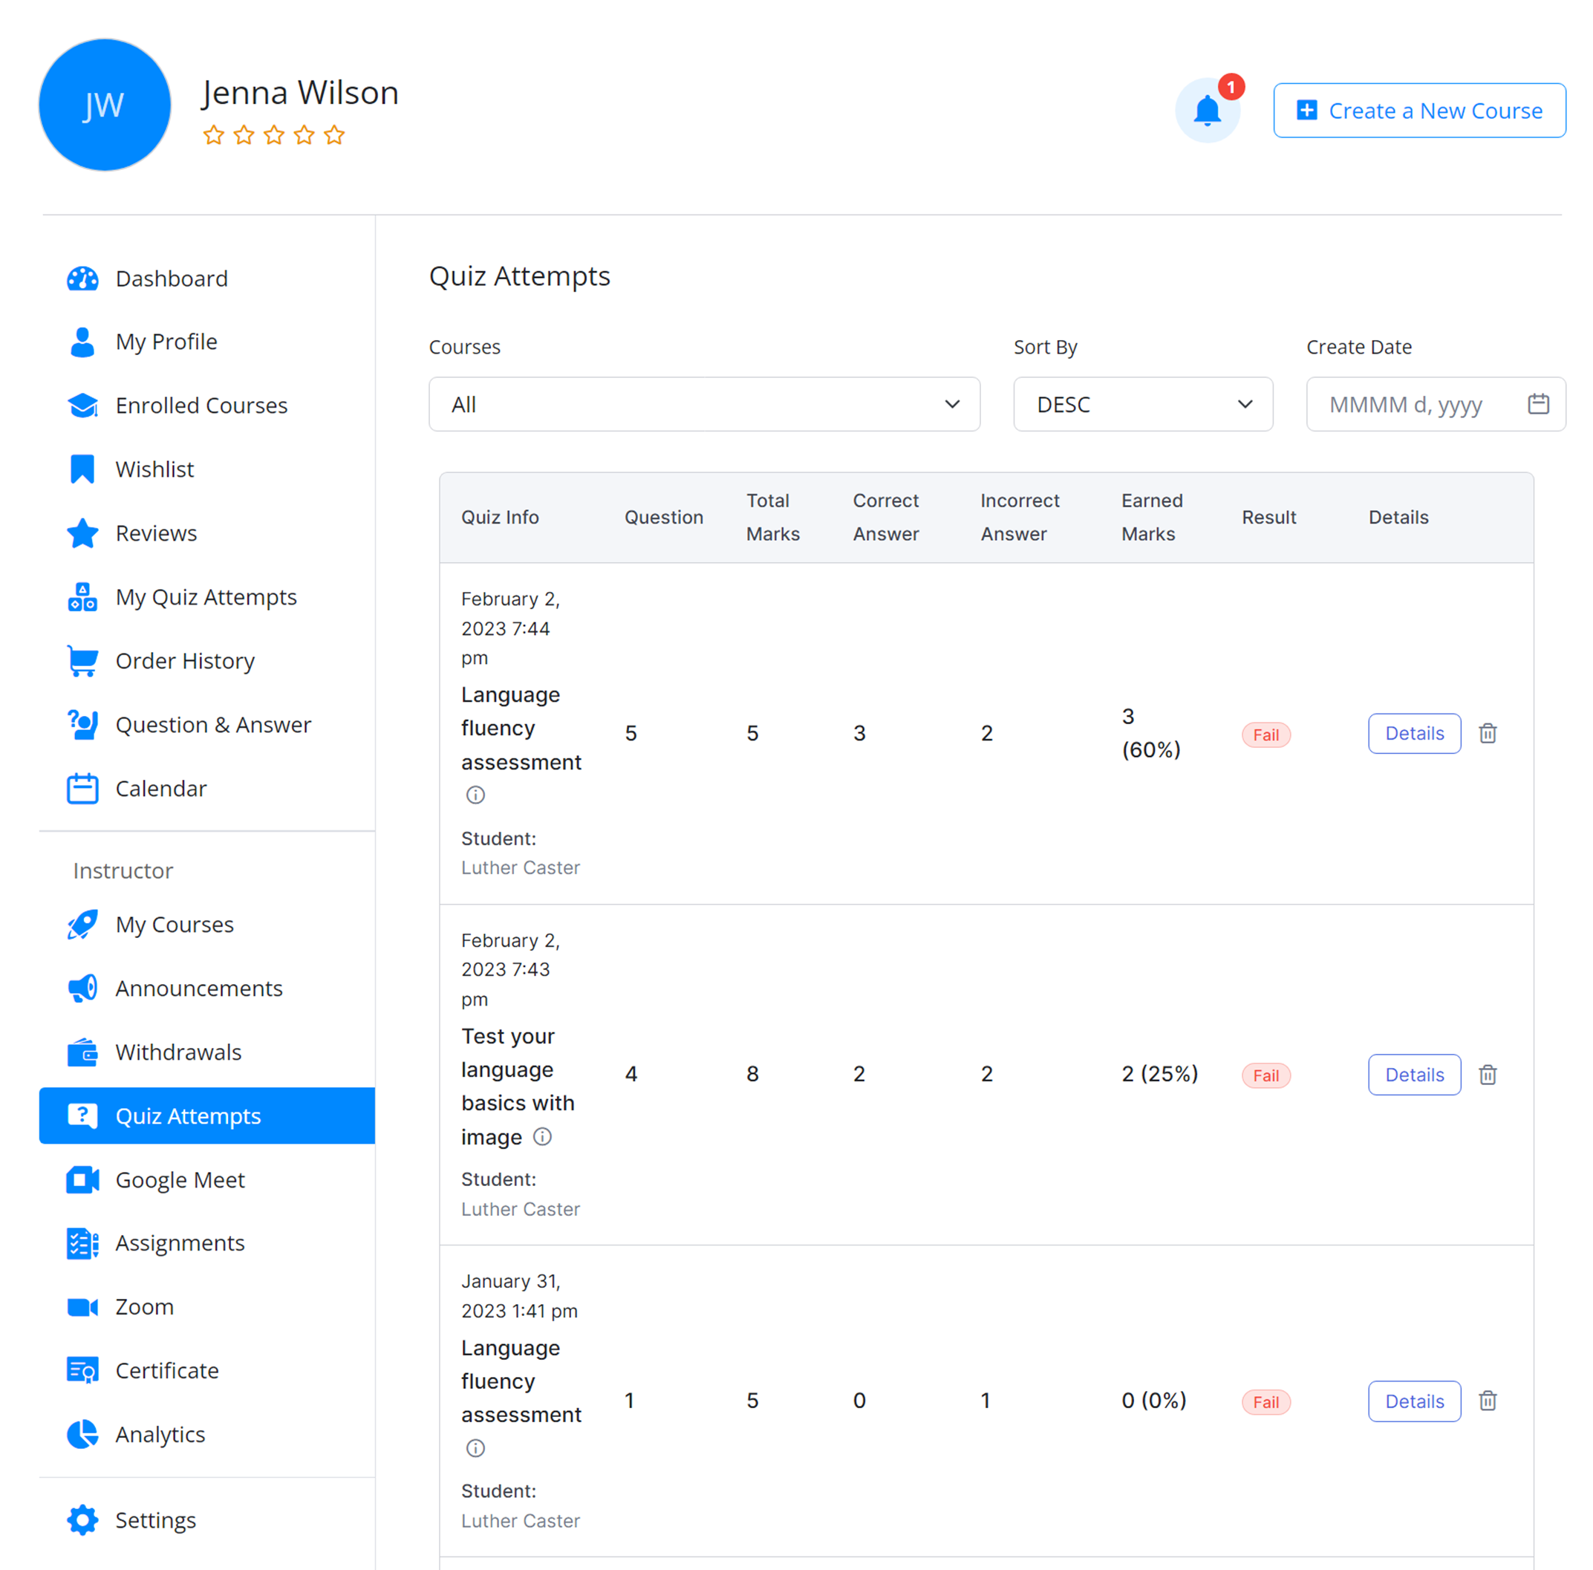Expand the Courses 'All' dropdown
Viewport: 1593px width, 1570px height.
(703, 404)
